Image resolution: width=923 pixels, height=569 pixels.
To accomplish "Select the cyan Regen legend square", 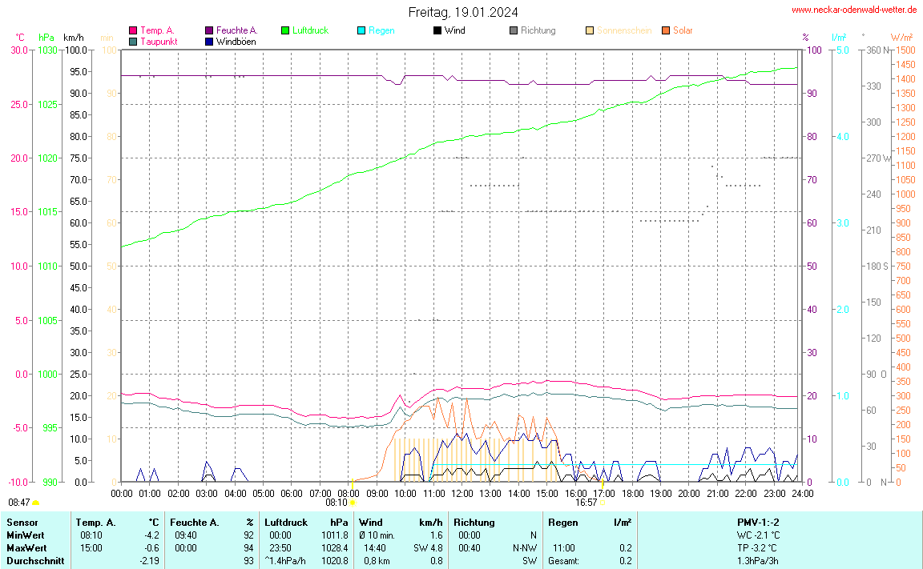I will point(361,31).
